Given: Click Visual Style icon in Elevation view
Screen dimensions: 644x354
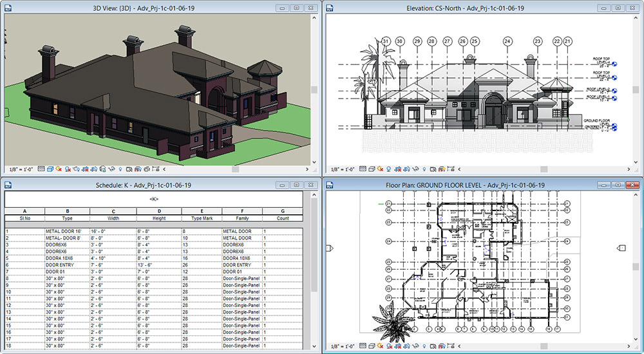Looking at the screenshot, I should tap(371, 169).
